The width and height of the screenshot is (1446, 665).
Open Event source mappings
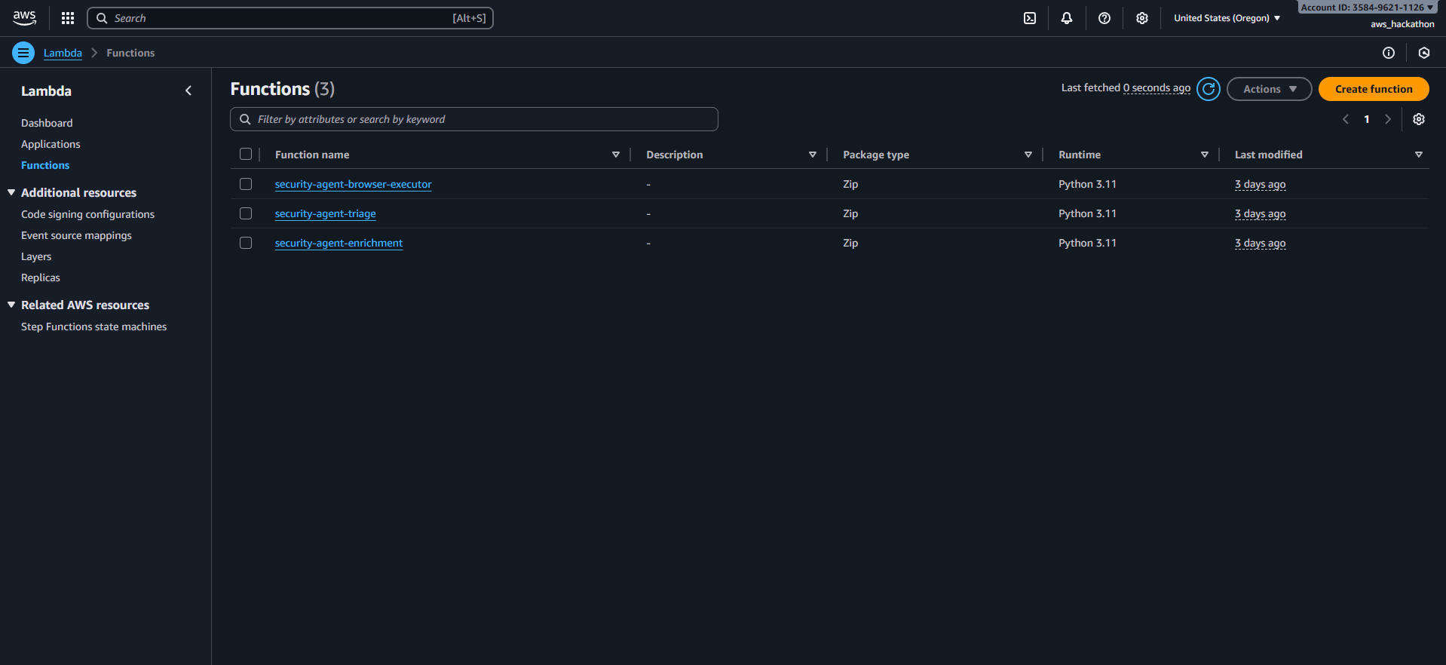tap(76, 235)
